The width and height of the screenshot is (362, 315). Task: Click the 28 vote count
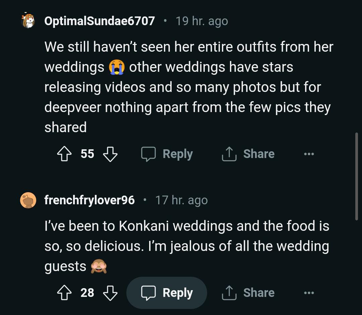click(87, 293)
